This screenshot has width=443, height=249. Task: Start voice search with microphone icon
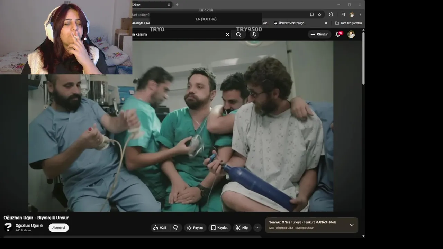click(x=254, y=34)
